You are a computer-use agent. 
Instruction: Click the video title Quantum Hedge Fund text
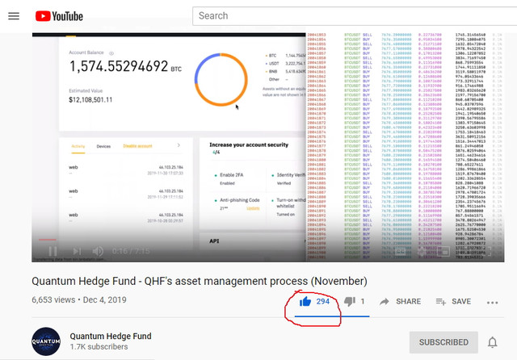point(200,281)
